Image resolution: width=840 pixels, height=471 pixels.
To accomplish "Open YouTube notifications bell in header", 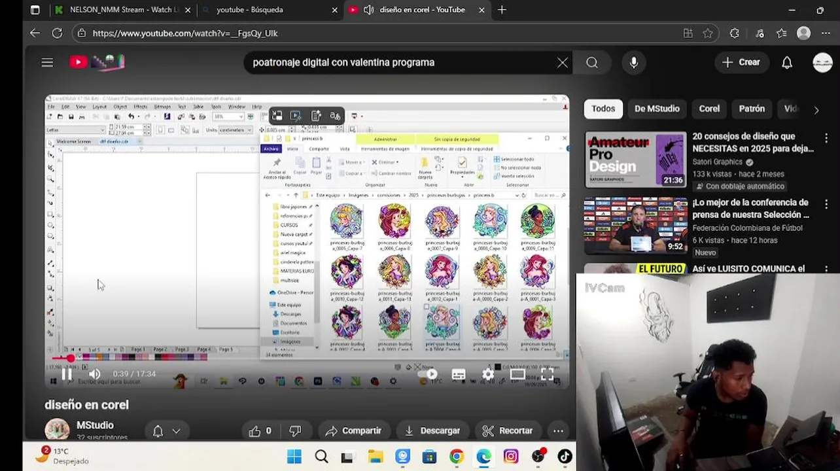I will (x=787, y=62).
